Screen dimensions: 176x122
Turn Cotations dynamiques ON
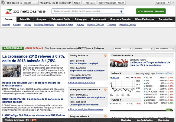pos(28,120)
